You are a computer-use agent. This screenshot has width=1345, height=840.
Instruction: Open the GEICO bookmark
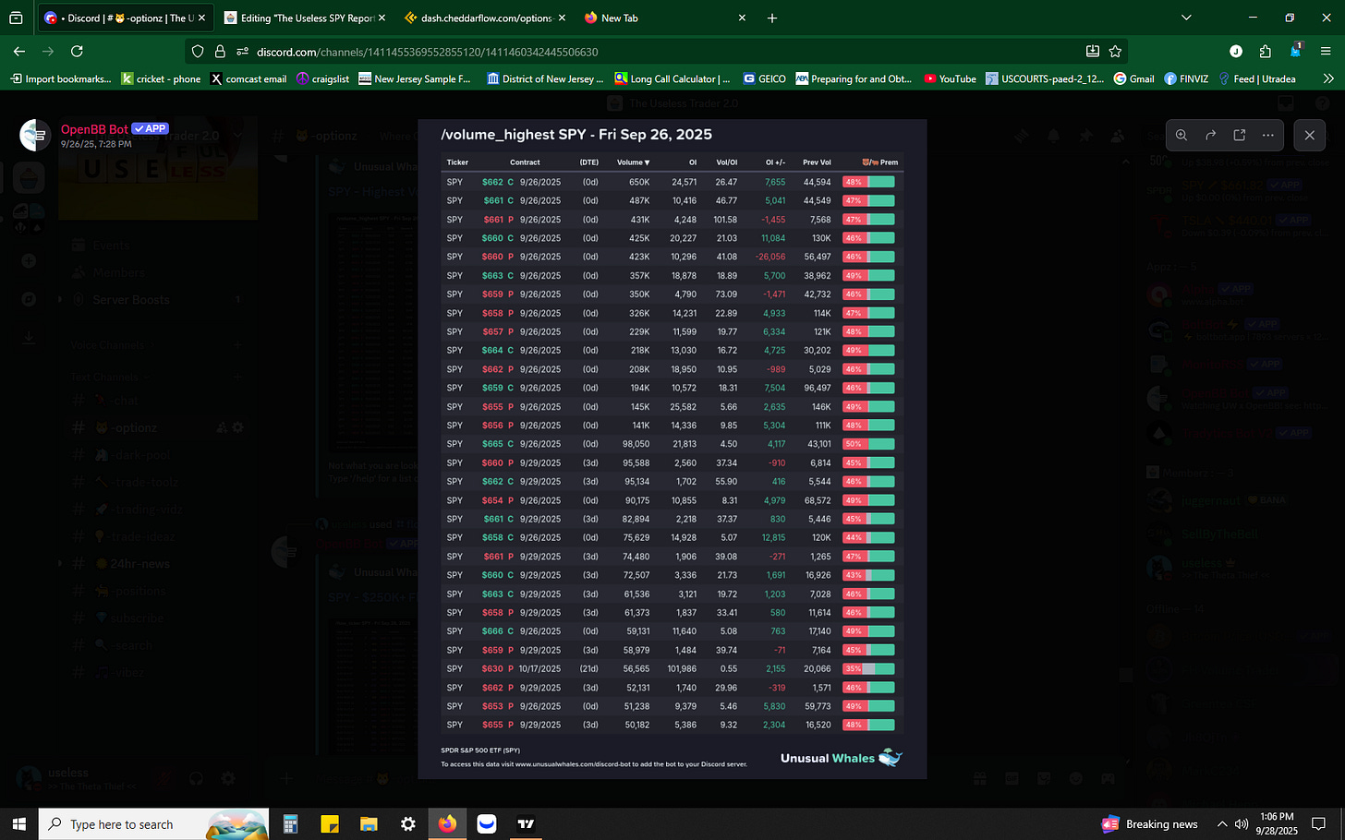tap(765, 78)
